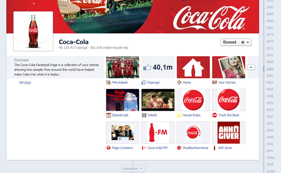This screenshot has width=281, height=173.
Task: Click the small Ahh Giver bottle icon
Action: (x=214, y=148)
